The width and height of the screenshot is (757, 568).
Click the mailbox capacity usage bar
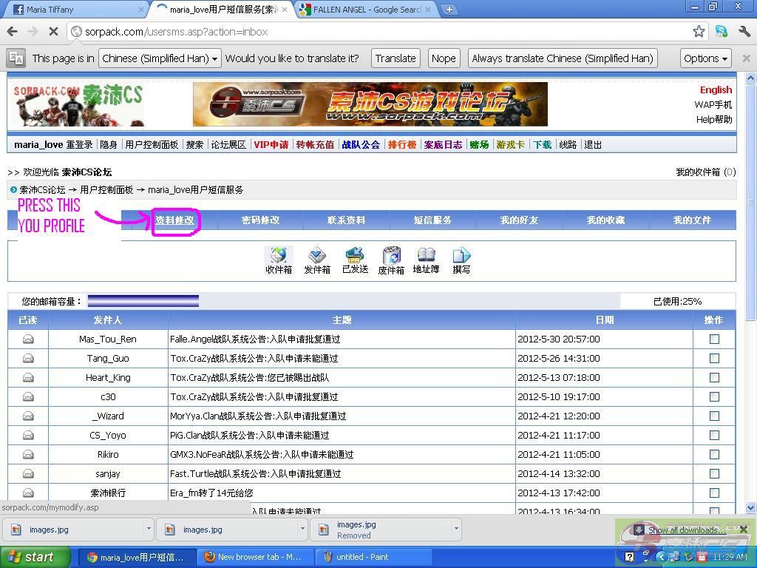(143, 301)
